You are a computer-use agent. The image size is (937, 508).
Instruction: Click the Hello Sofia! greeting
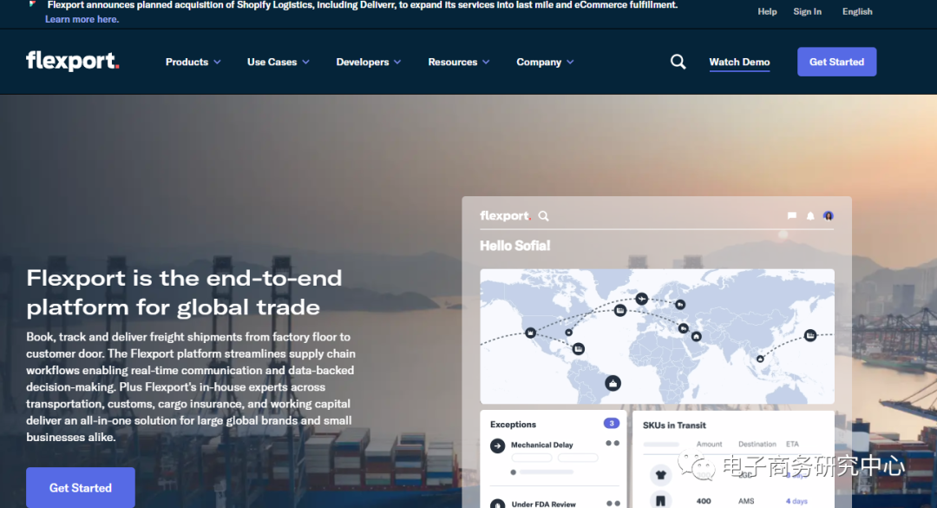(x=514, y=246)
